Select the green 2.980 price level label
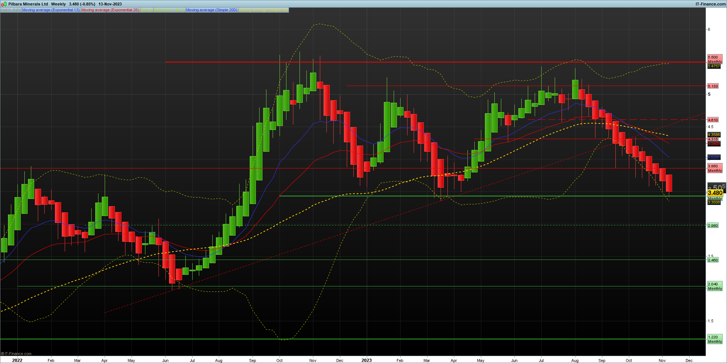Screen dimensions: 727x363 [713, 225]
